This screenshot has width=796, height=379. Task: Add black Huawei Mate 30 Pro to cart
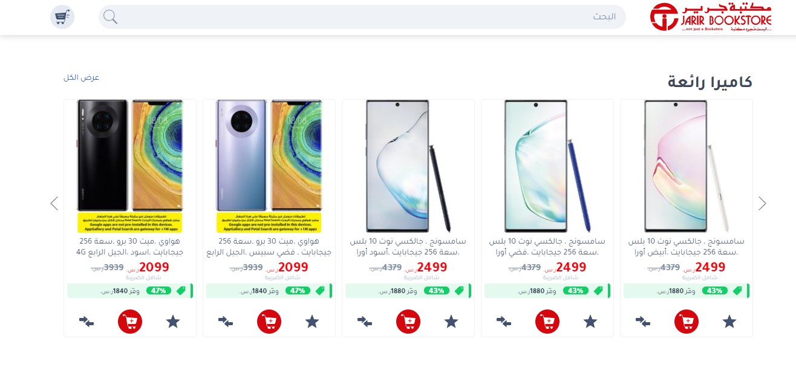click(x=130, y=322)
